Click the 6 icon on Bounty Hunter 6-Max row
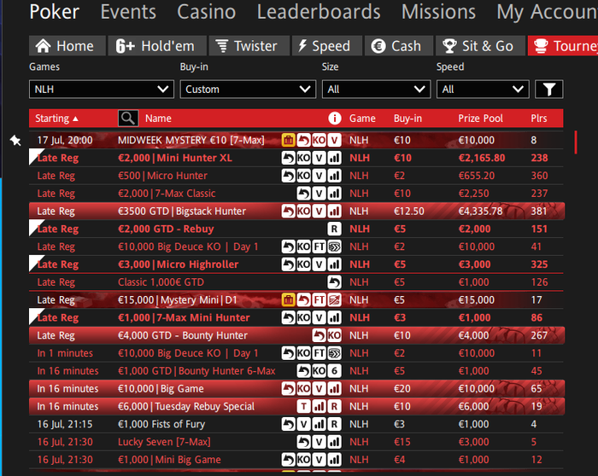 coord(335,371)
